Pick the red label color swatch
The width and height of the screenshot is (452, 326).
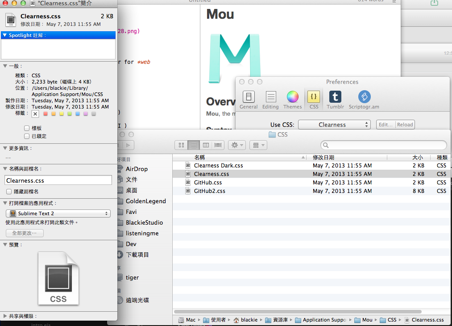coord(45,114)
